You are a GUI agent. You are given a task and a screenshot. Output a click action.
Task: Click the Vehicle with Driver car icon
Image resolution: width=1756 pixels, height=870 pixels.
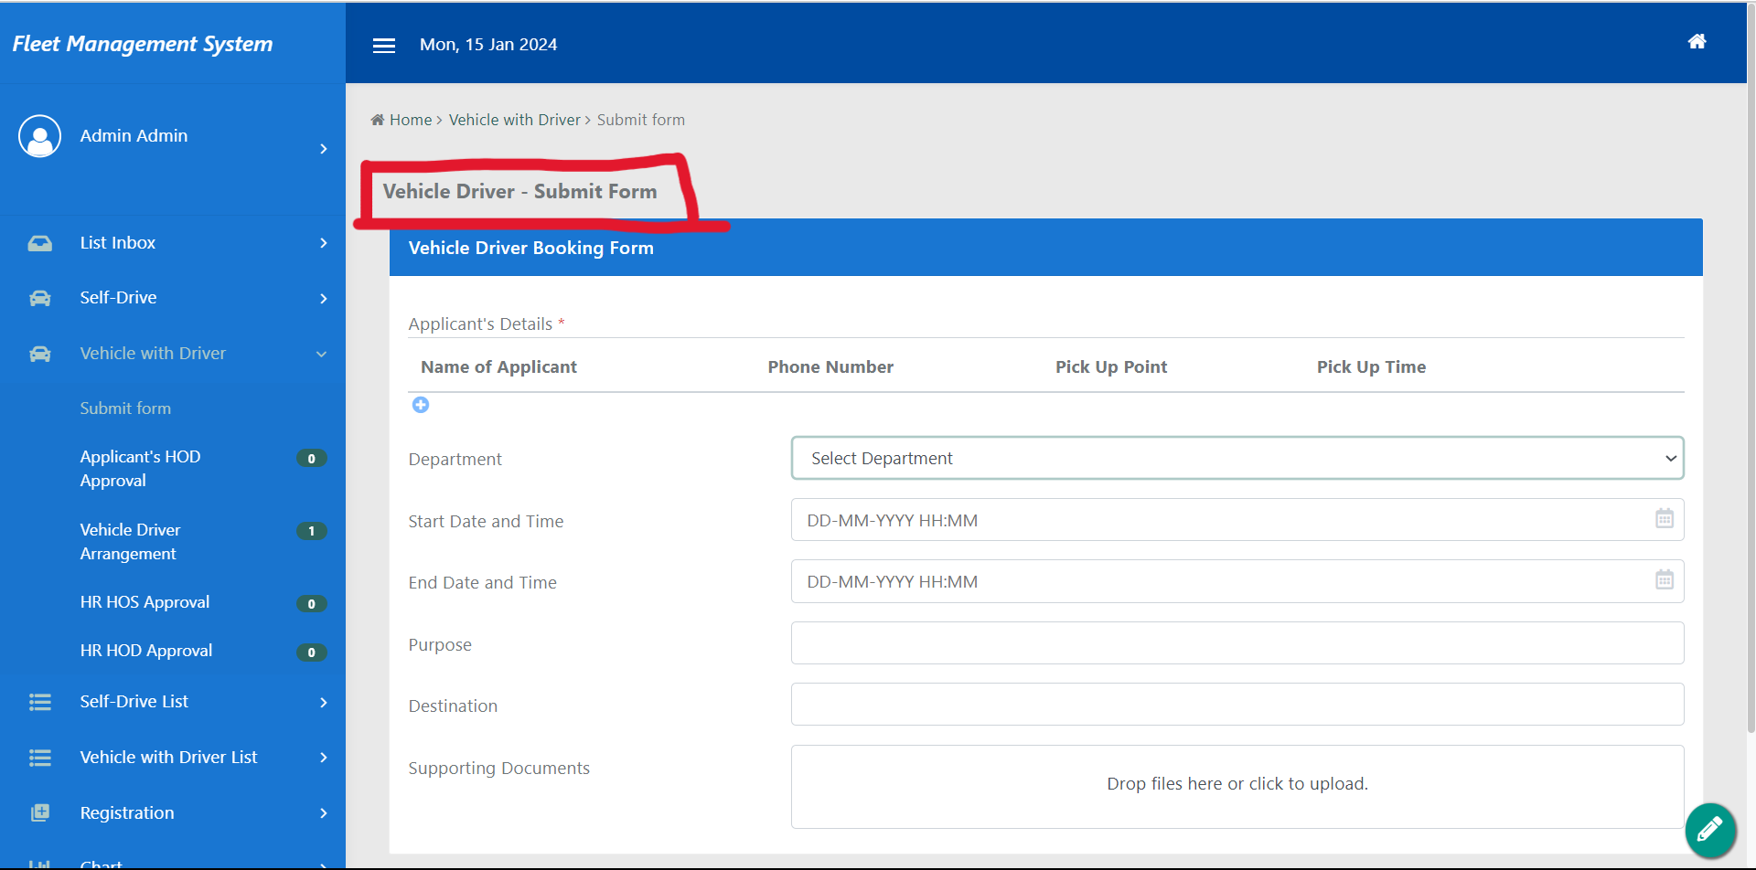[x=39, y=354]
